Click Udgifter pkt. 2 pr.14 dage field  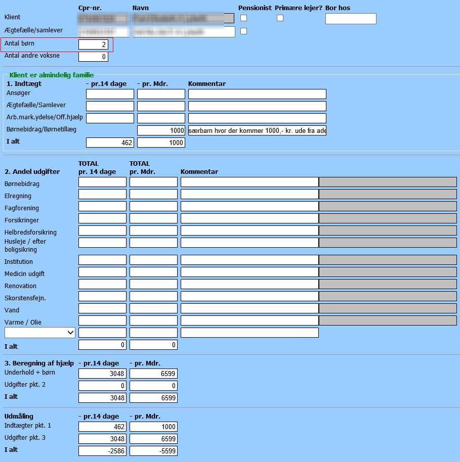coord(102,386)
